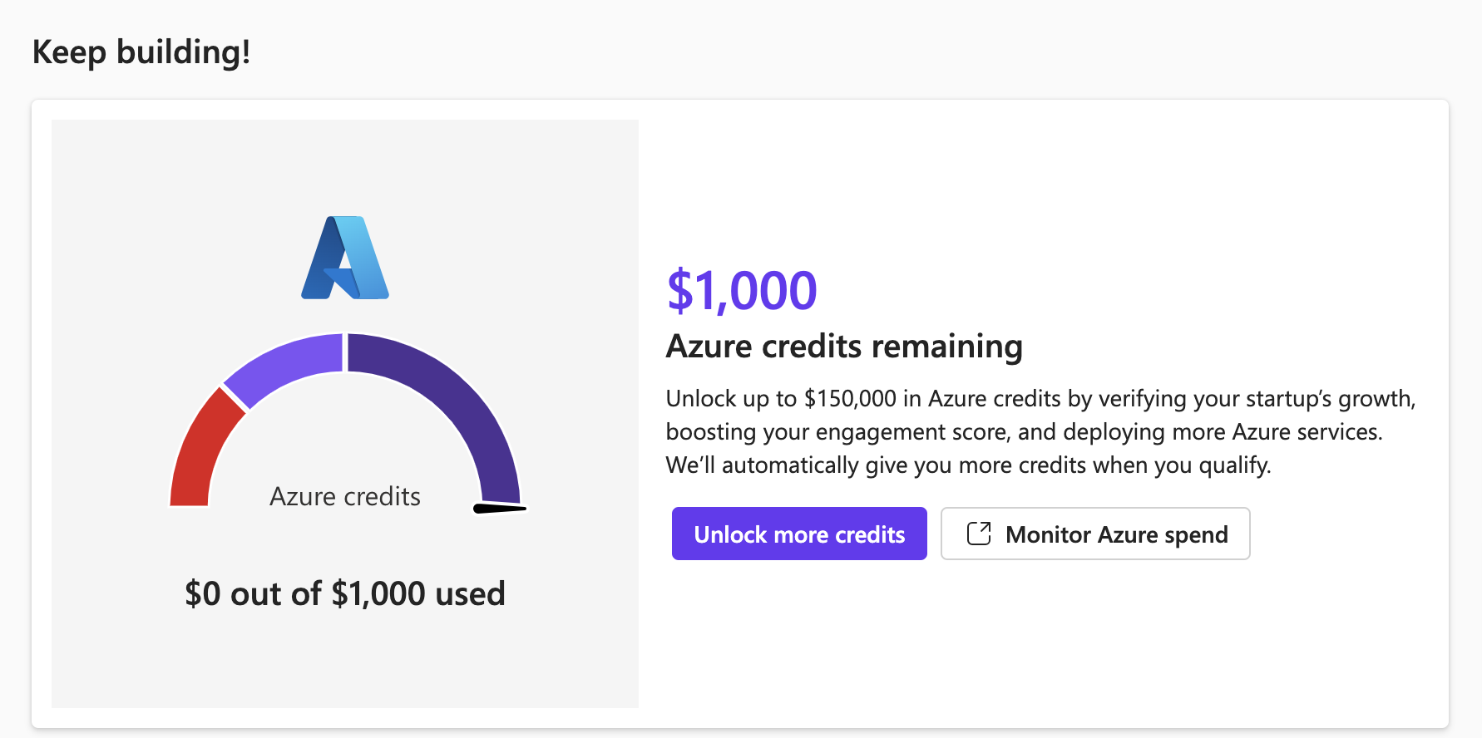The image size is (1482, 738).
Task: Click the purple $1,000 amount
Action: tap(742, 291)
